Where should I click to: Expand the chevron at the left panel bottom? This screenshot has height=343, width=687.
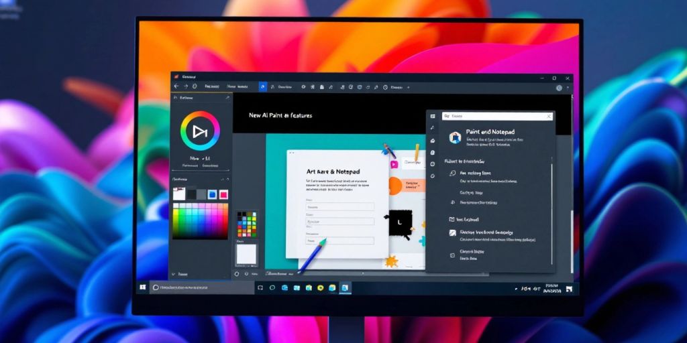tap(174, 274)
